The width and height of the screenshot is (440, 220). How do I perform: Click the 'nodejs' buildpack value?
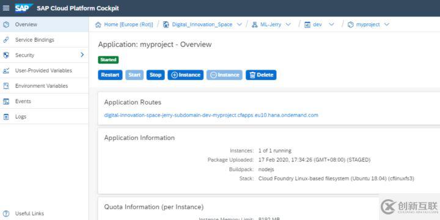click(266, 169)
